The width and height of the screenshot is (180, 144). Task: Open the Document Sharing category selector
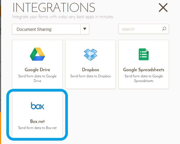coord(46,29)
